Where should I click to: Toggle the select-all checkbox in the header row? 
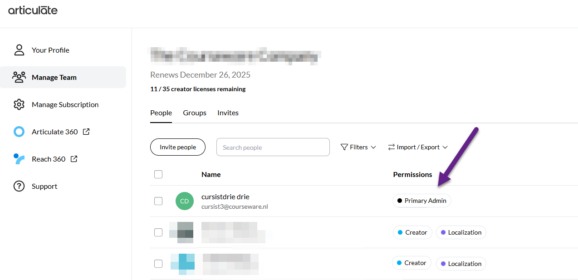tap(158, 174)
